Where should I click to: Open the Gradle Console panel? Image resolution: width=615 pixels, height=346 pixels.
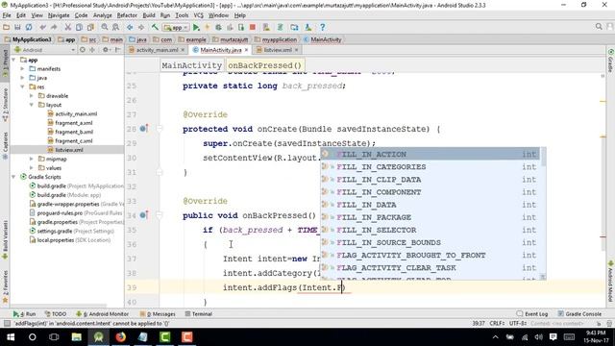(x=579, y=314)
